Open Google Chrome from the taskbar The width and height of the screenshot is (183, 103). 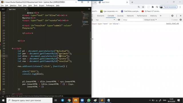[69, 100]
